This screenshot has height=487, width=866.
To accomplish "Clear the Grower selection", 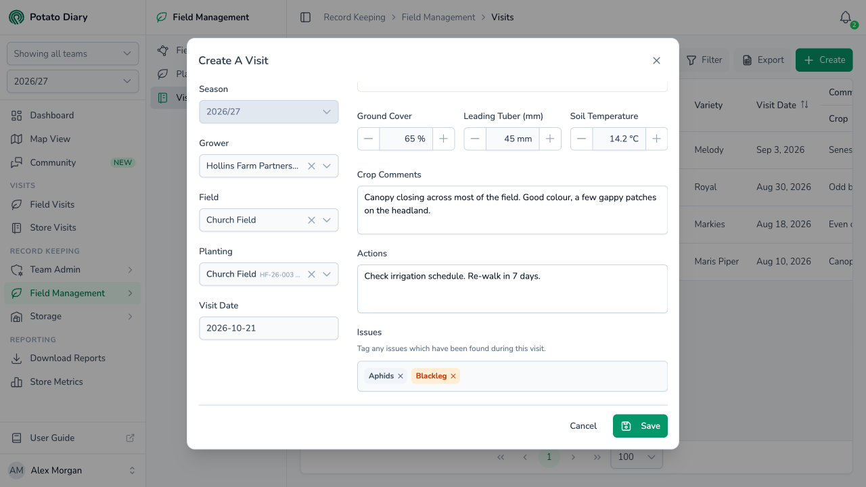I will tap(311, 166).
